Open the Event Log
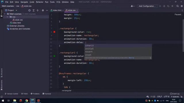Viewport: 184px width, 103px height. tap(175, 94)
